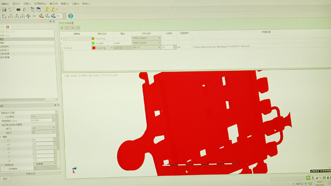Click the rotation angle stepper arrows

64,16
